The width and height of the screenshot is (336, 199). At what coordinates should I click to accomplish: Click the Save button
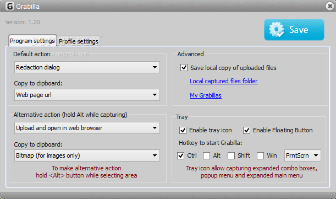coord(294,30)
